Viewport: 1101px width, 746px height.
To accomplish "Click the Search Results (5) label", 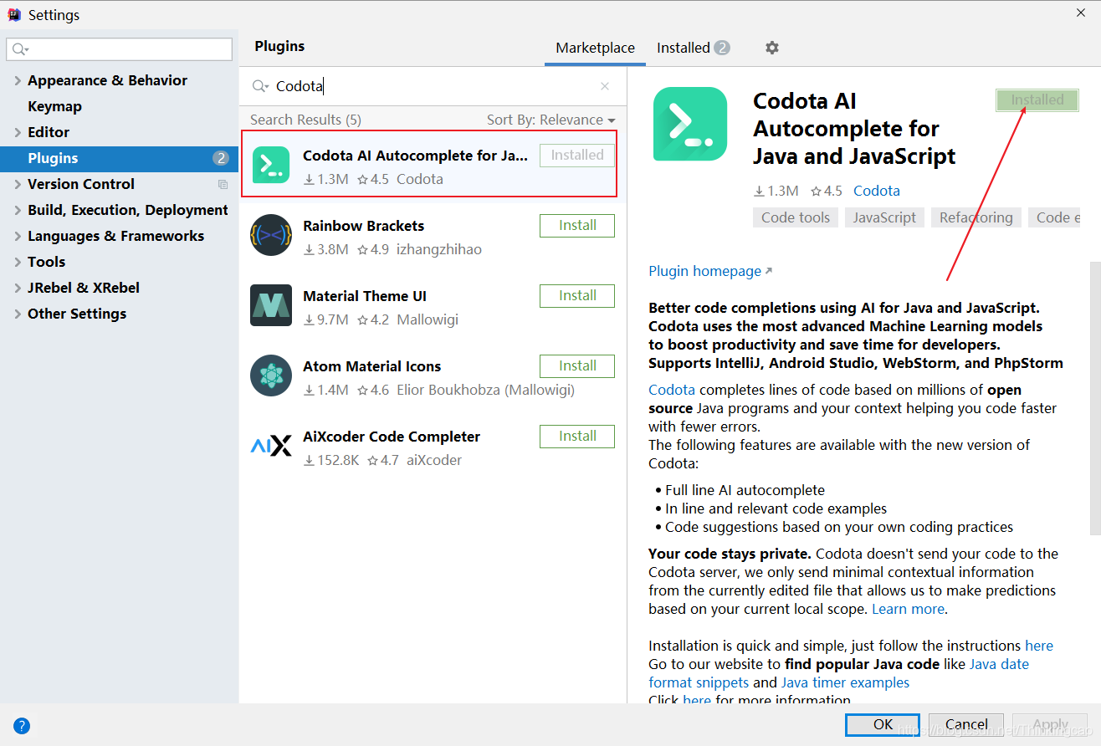I will pos(305,120).
